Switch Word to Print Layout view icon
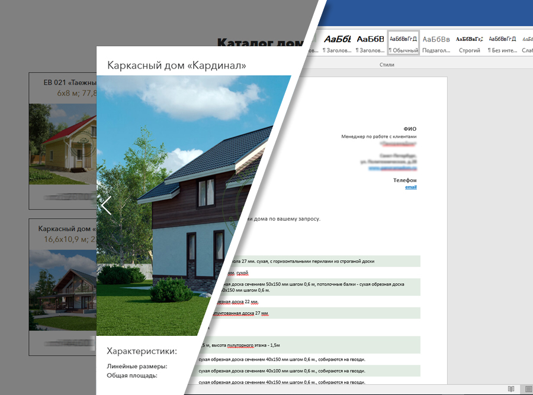The width and height of the screenshot is (533, 395). 529,389
